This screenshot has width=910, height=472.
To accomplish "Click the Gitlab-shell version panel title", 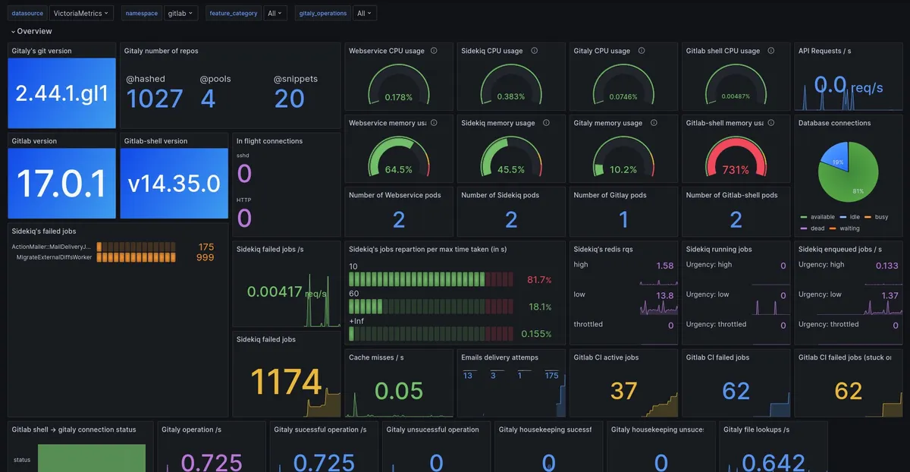I will 155,141.
